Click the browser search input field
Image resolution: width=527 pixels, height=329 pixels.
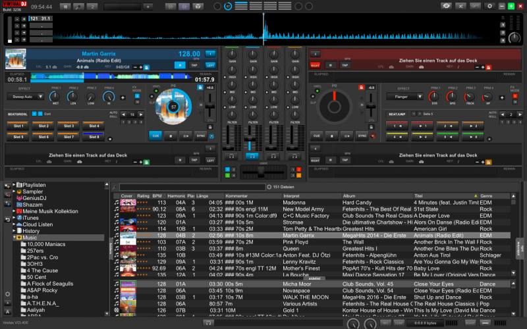pos(192,188)
